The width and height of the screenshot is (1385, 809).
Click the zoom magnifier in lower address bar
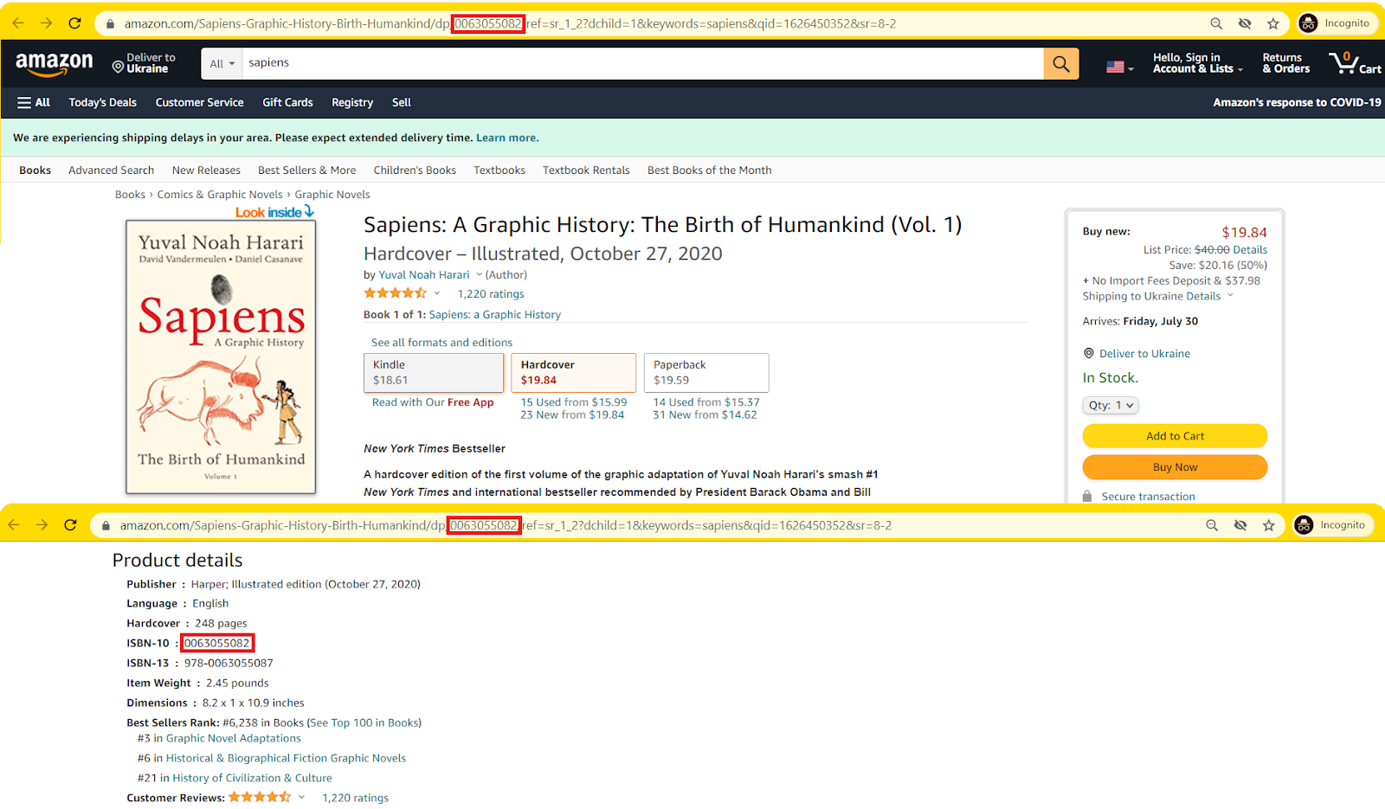point(1212,525)
